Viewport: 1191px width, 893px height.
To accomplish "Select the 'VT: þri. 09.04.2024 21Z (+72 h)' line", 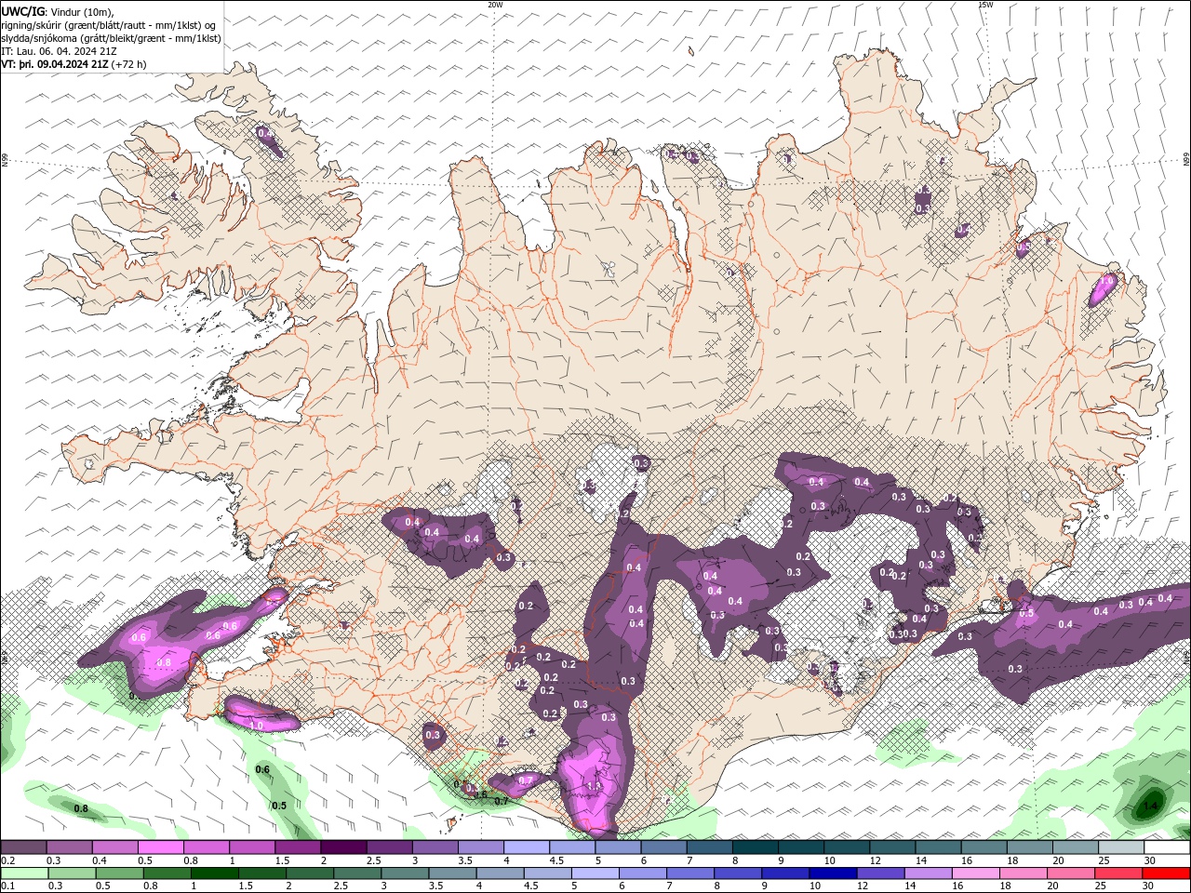I will tap(74, 64).
